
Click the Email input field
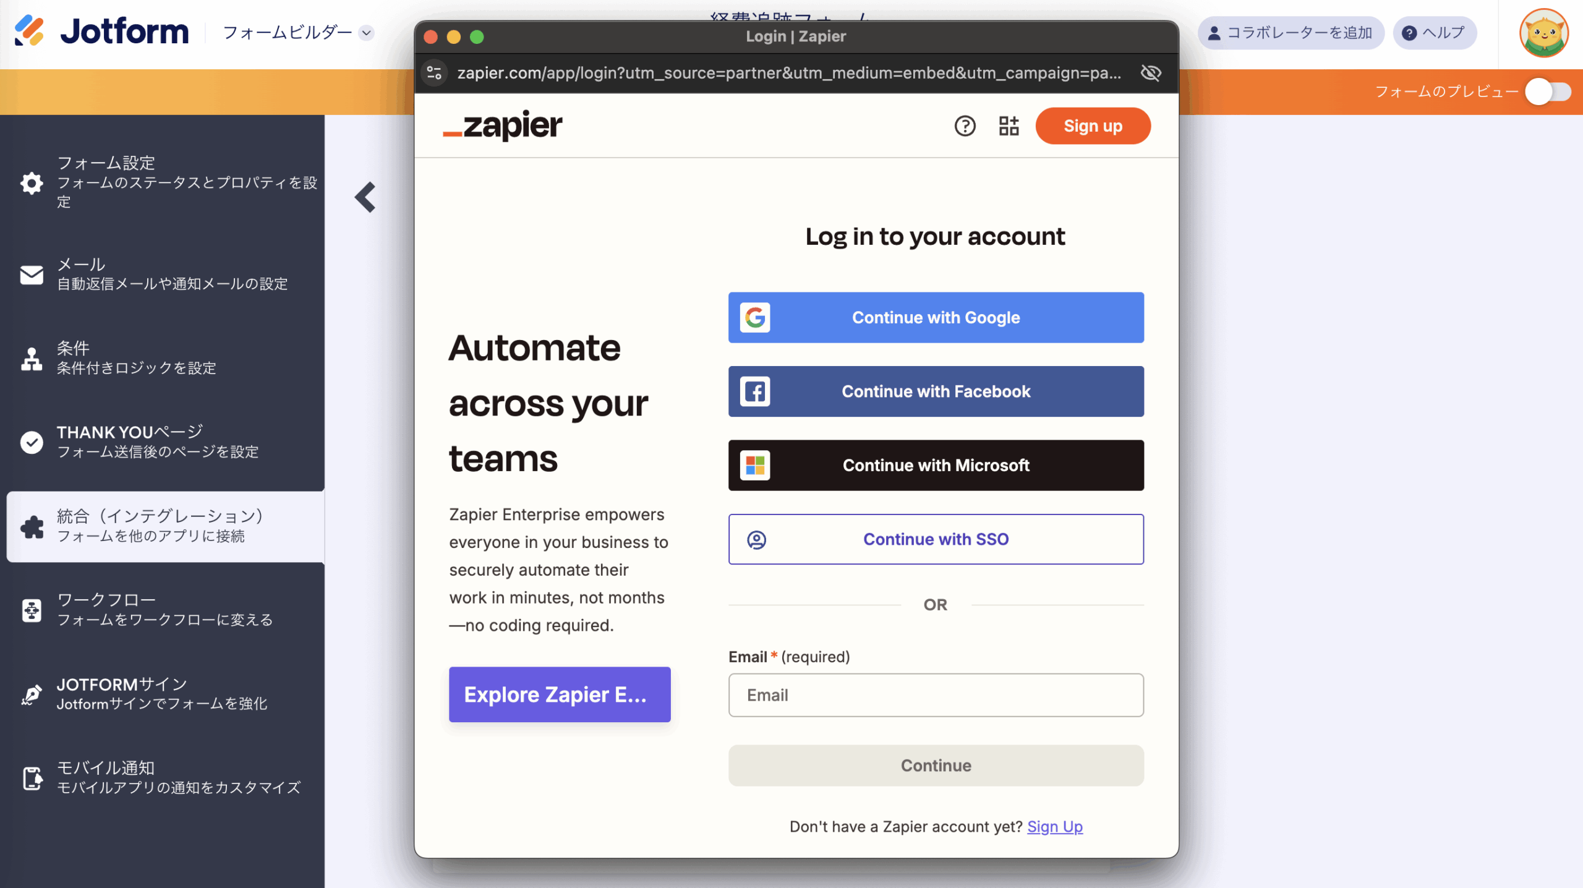936,695
